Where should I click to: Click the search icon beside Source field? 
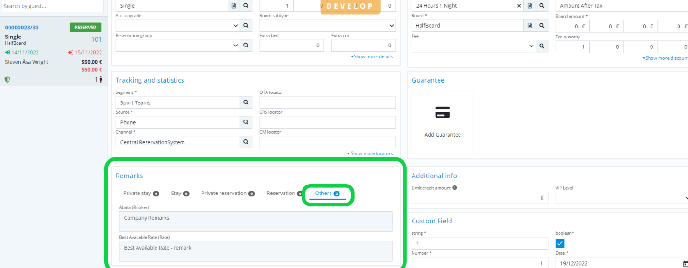[246, 122]
